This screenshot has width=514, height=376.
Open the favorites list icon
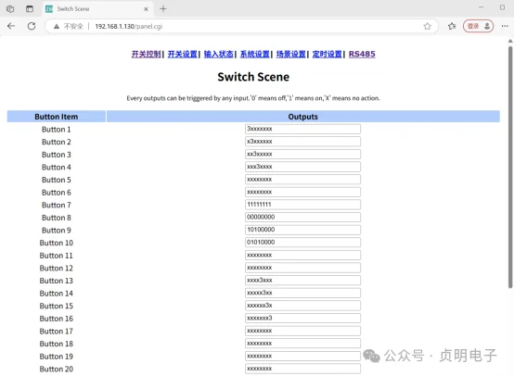point(452,26)
